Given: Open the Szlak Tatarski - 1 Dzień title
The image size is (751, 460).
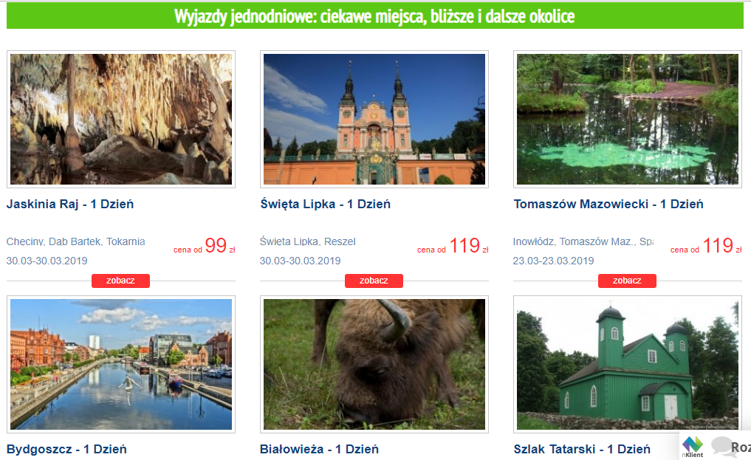Looking at the screenshot, I should point(582,449).
